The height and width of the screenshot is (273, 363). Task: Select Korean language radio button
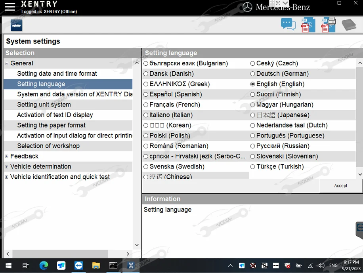pos(146,126)
